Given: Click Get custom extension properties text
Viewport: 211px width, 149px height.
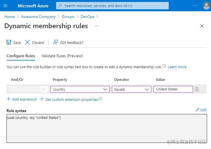Looking at the screenshot, I should [72, 100].
